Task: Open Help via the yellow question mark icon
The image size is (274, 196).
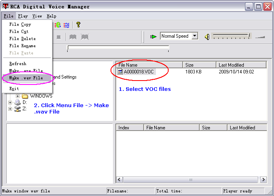Action: pos(78,25)
